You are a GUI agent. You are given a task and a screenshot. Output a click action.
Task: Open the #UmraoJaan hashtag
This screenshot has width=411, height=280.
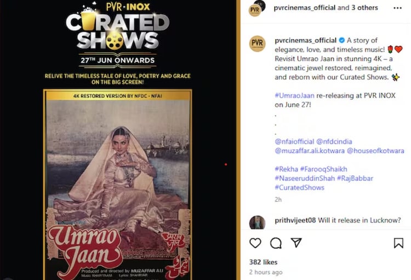click(294, 95)
